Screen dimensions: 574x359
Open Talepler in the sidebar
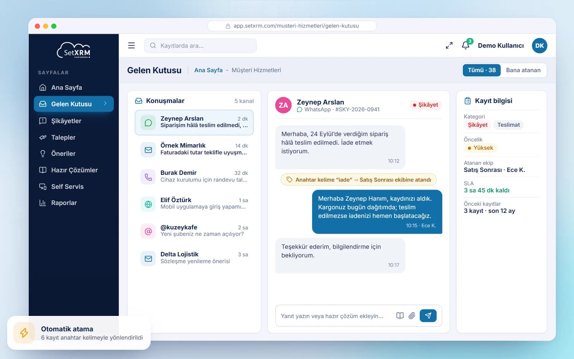pos(74,137)
